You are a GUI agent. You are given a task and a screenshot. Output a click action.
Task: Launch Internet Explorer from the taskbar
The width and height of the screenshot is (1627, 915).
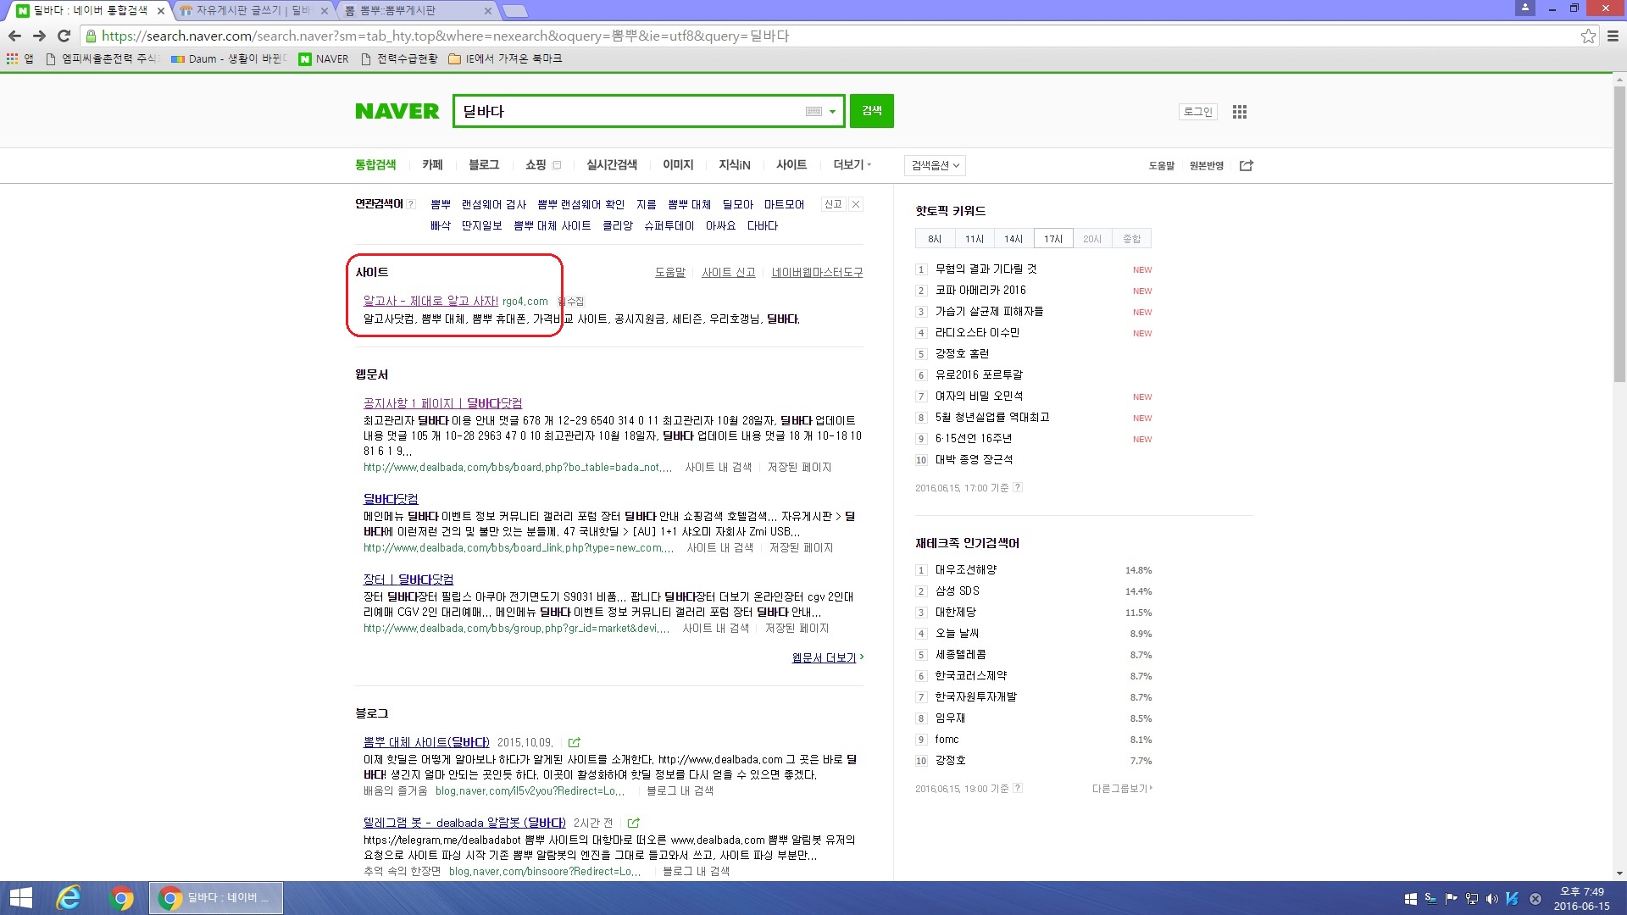click(x=69, y=898)
